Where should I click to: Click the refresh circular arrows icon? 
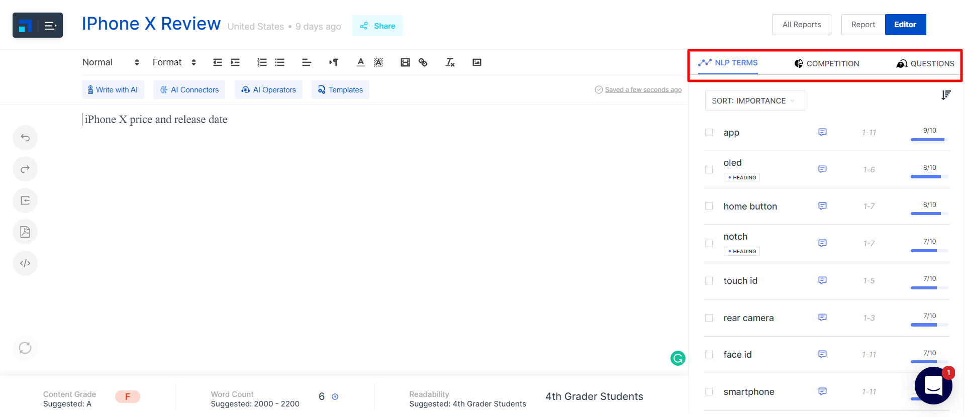coord(25,348)
